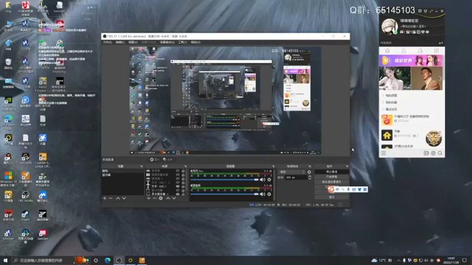The image size is (472, 265).
Task: Toggle visibility of 文本 (GDI+) source
Action: pyautogui.click(x=178, y=186)
